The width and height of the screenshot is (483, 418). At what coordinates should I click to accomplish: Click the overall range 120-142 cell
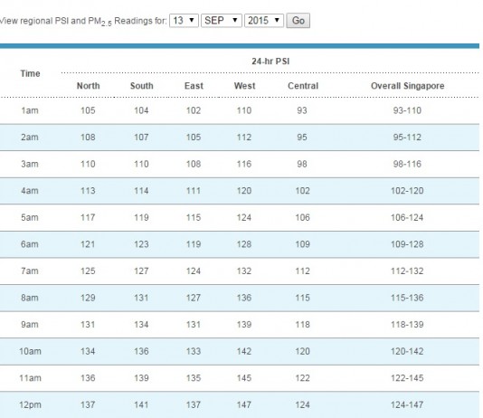pos(407,351)
